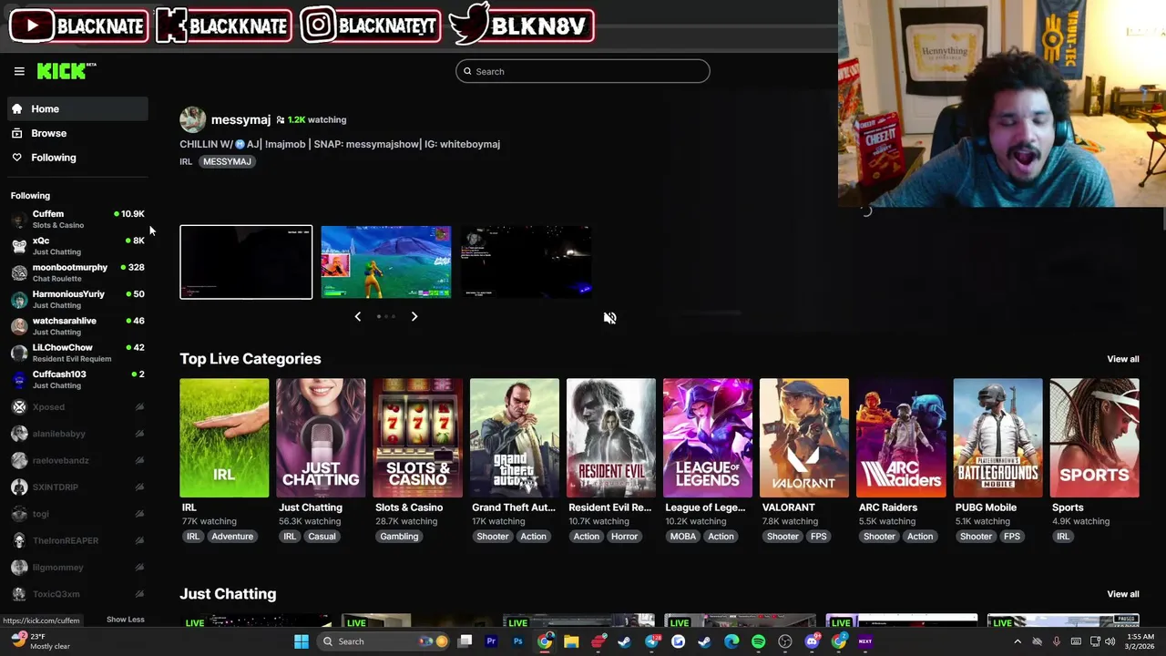The width and height of the screenshot is (1166, 656).
Task: View all Just Chatting streams
Action: click(x=1122, y=594)
